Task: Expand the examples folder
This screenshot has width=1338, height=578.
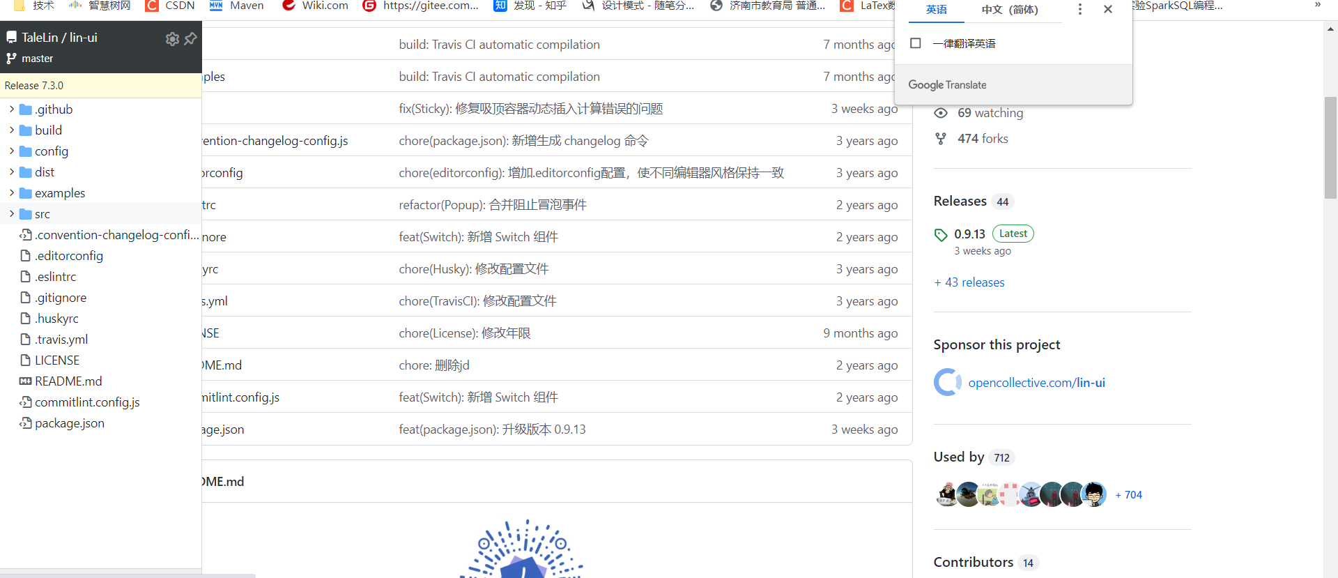Action: point(12,193)
